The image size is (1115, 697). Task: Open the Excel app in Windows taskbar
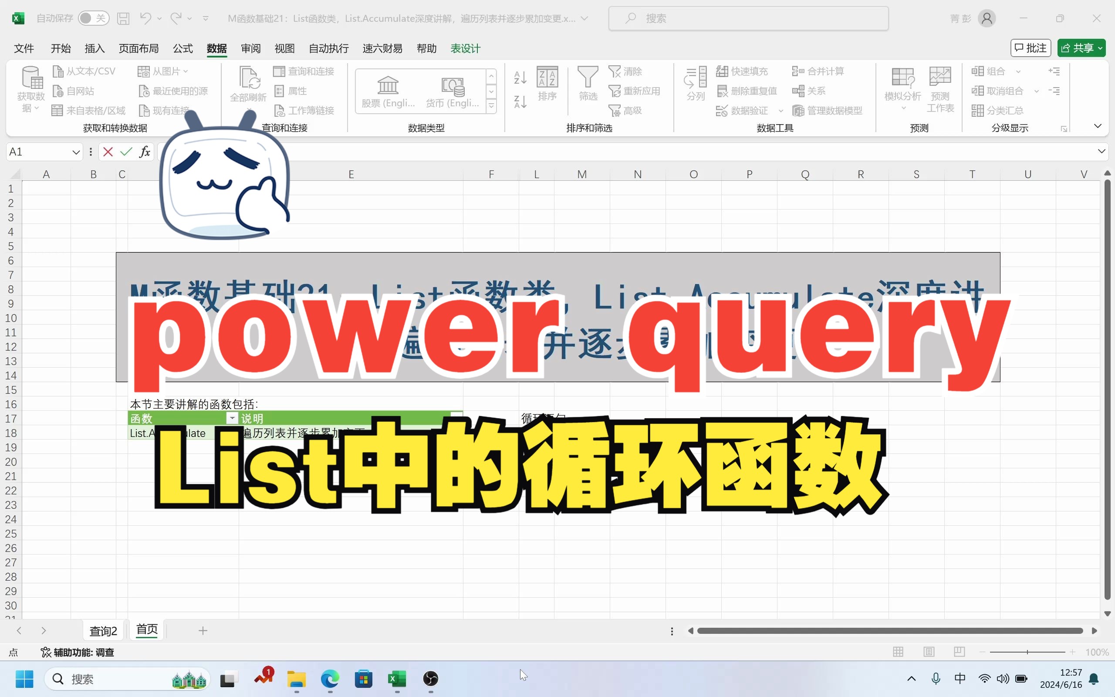pos(397,679)
